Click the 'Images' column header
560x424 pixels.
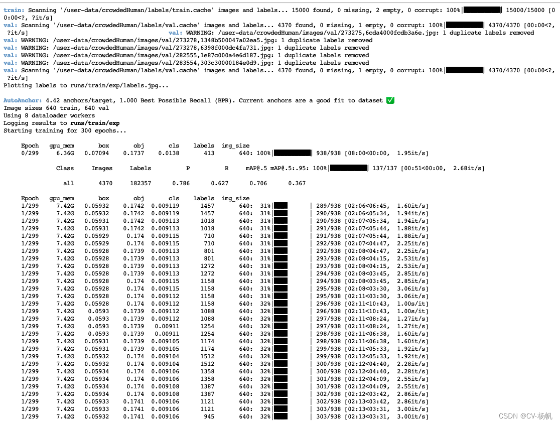(102, 168)
